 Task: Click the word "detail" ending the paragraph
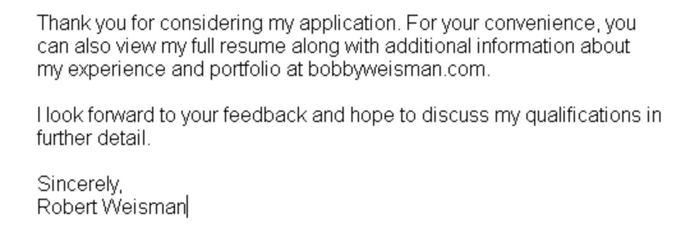[x=121, y=139]
